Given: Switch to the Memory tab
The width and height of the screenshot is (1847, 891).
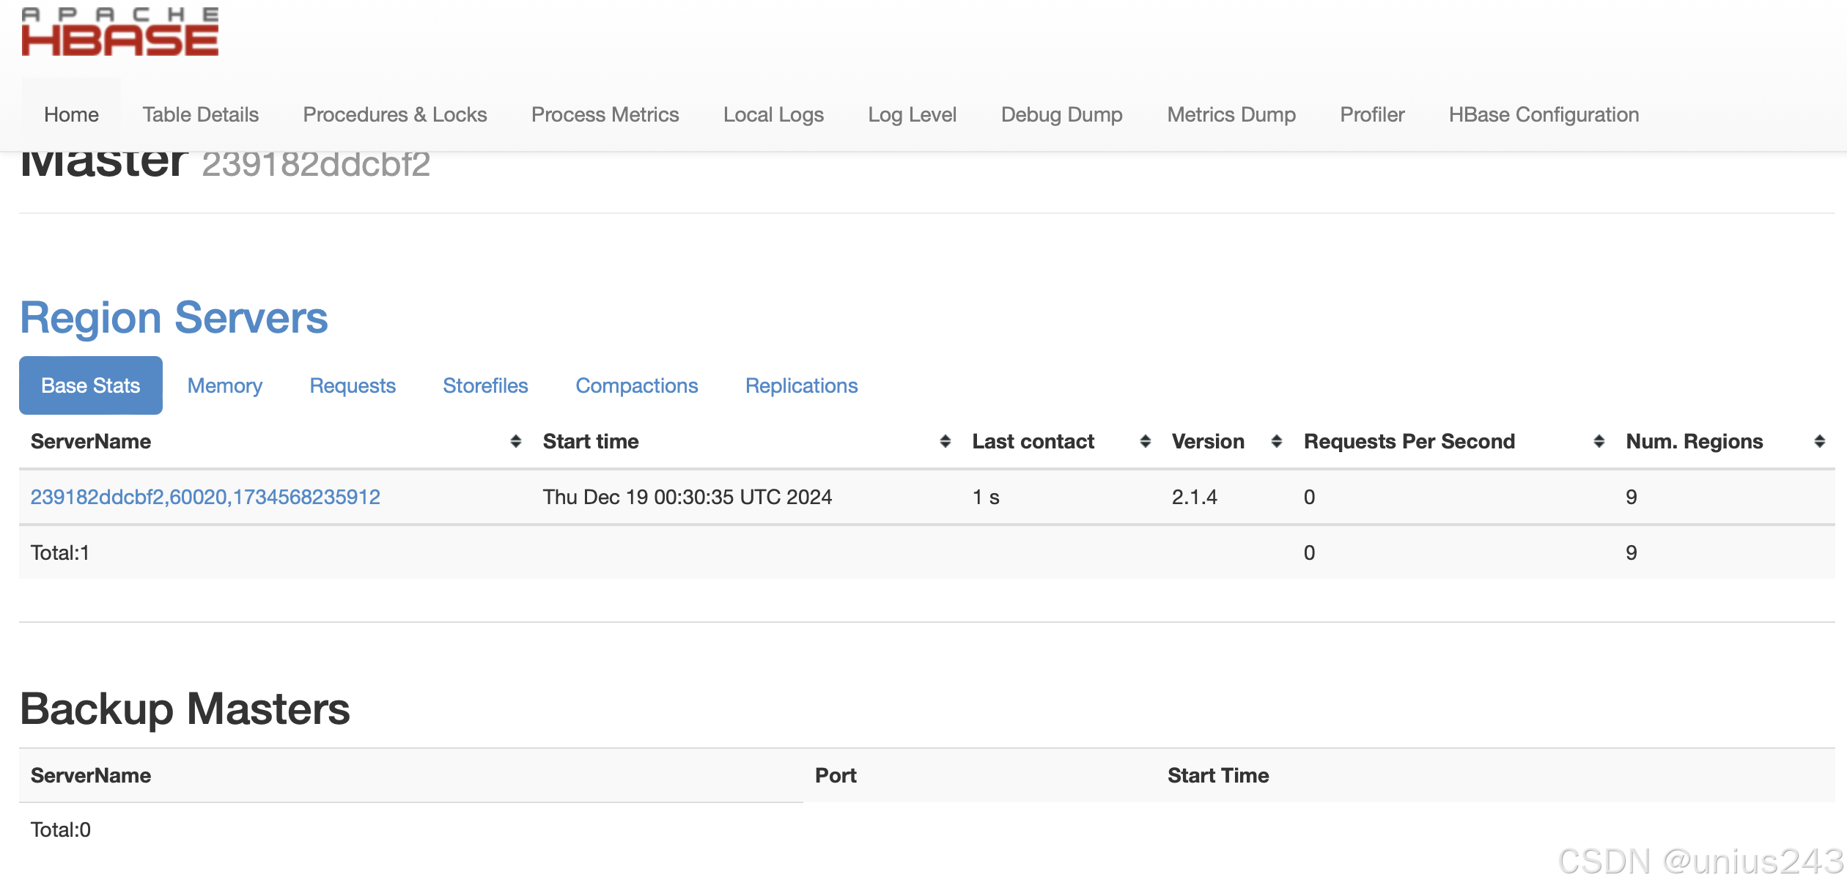Looking at the screenshot, I should (x=224, y=386).
